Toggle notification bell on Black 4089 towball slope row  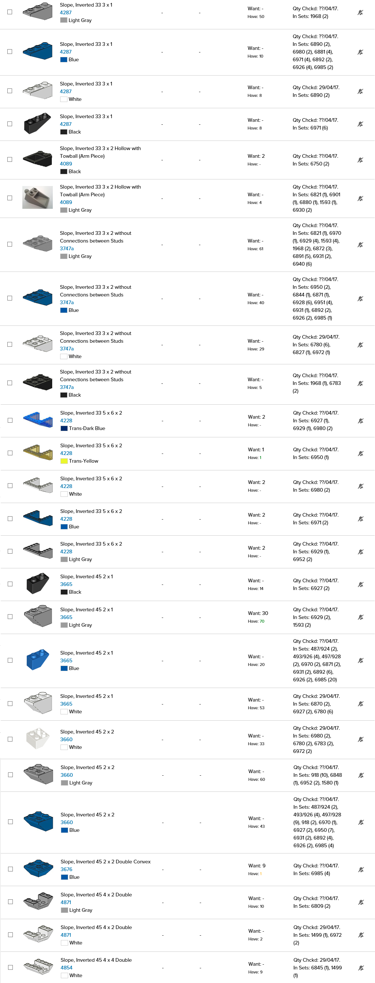tap(360, 160)
